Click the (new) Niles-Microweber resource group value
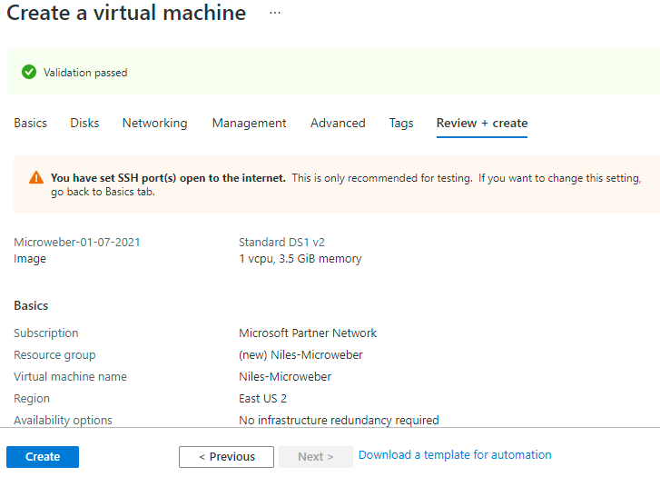 [300, 355]
